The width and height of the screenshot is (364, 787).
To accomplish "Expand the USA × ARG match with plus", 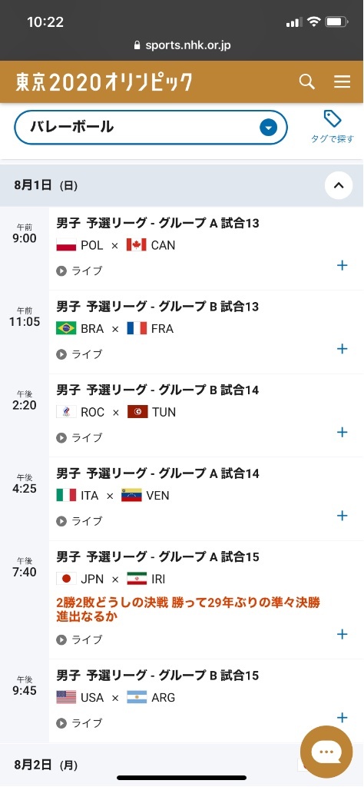I will [342, 717].
